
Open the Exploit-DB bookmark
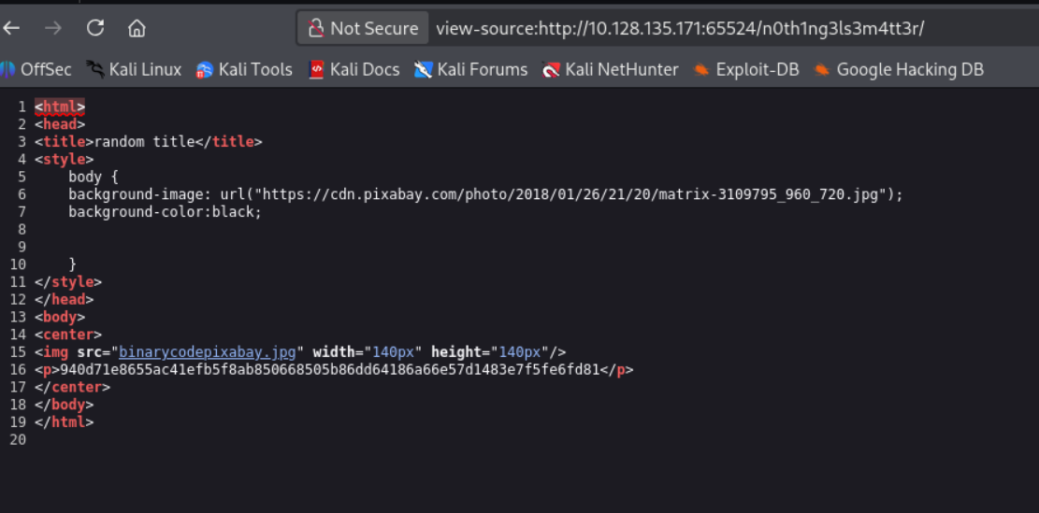pyautogui.click(x=746, y=69)
